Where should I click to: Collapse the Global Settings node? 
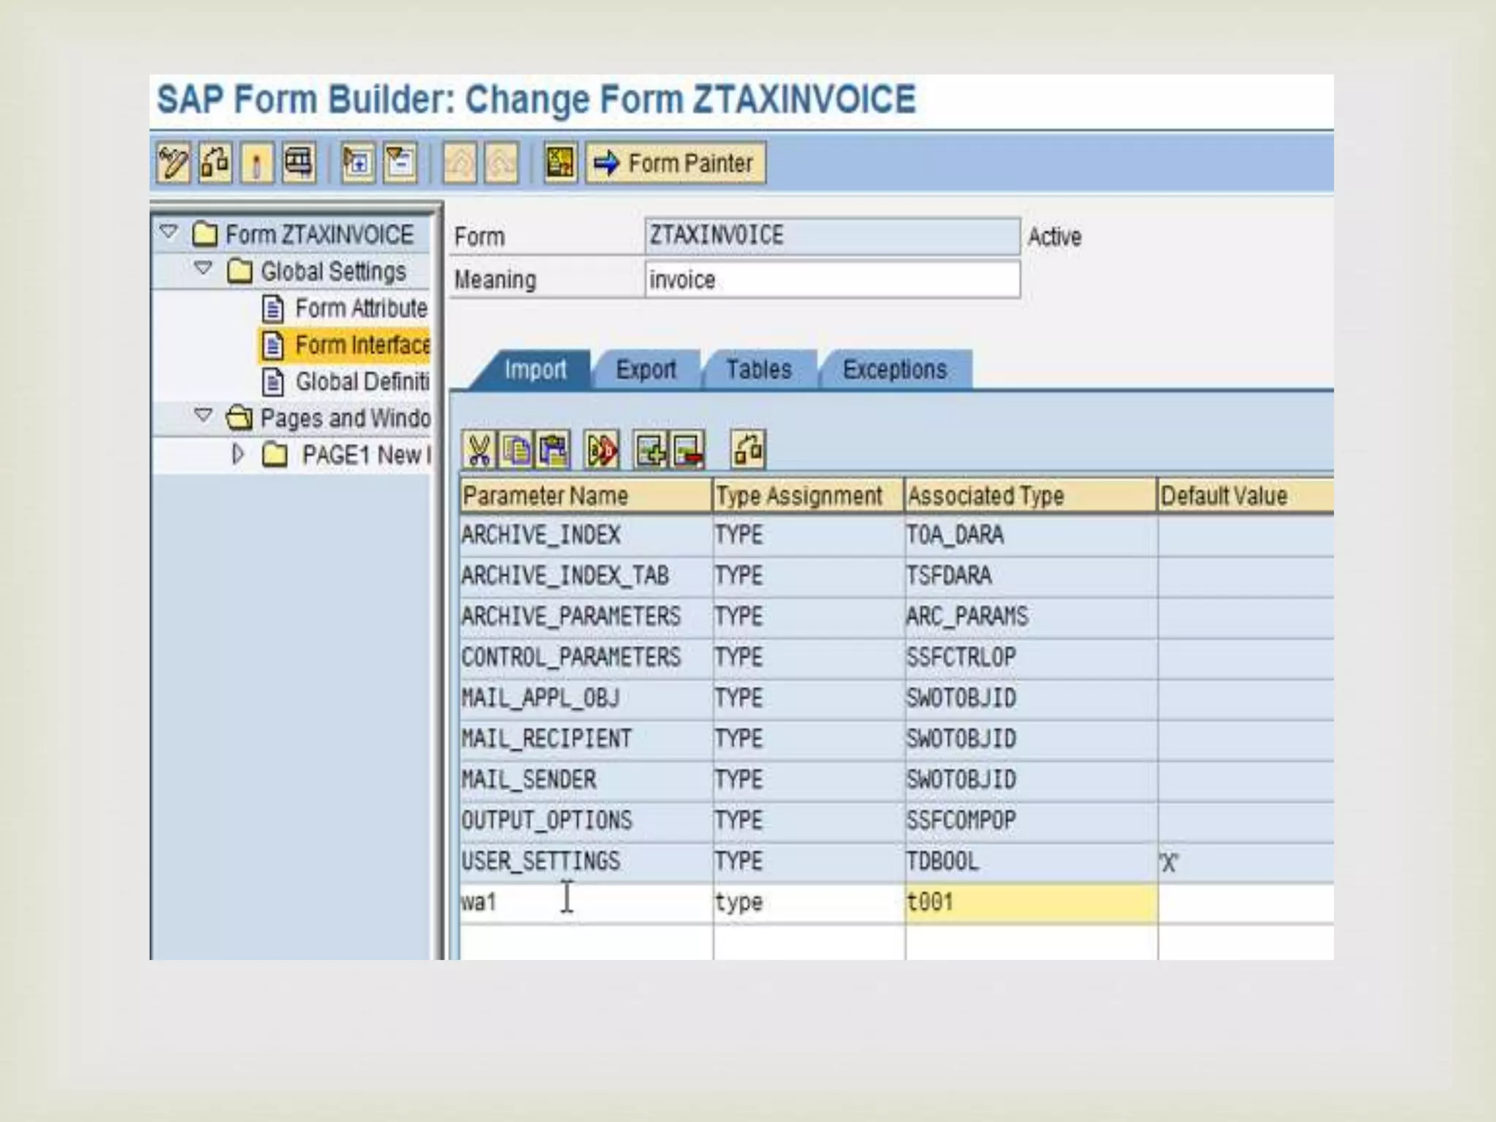204,269
